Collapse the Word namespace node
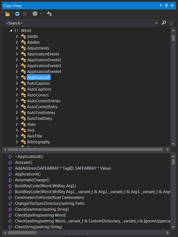 click(x=11, y=31)
